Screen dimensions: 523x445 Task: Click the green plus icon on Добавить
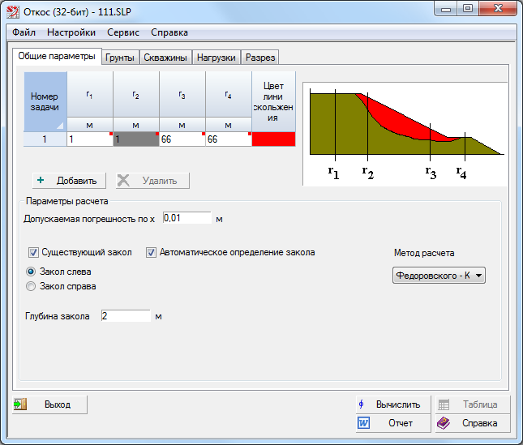[x=41, y=180]
